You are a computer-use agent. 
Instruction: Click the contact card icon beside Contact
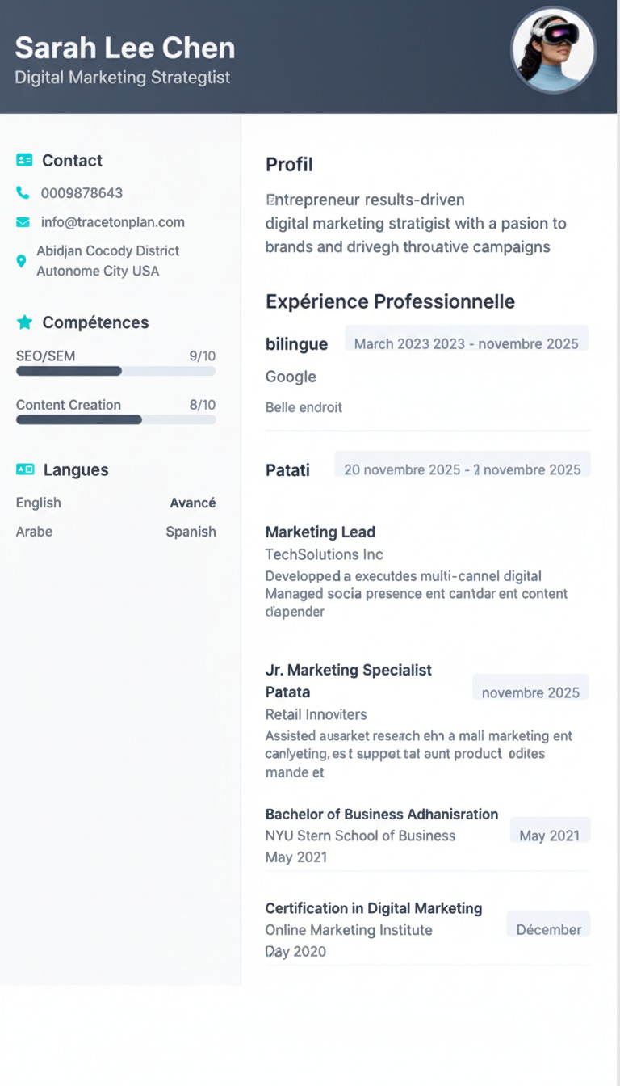coord(24,161)
